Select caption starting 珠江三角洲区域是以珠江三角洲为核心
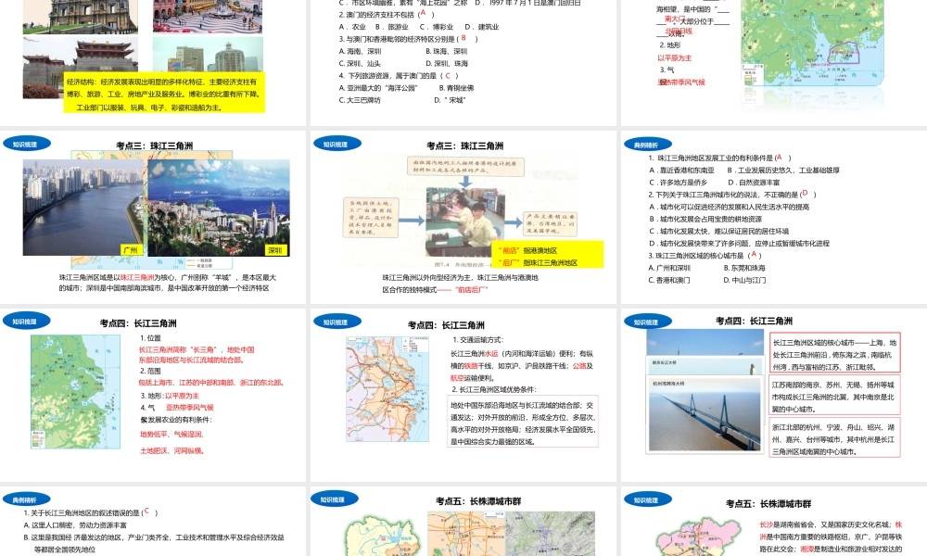This screenshot has width=927, height=556. [x=167, y=283]
